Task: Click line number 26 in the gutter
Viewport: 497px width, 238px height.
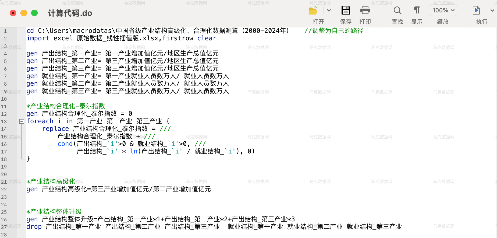Action: (x=4, y=220)
